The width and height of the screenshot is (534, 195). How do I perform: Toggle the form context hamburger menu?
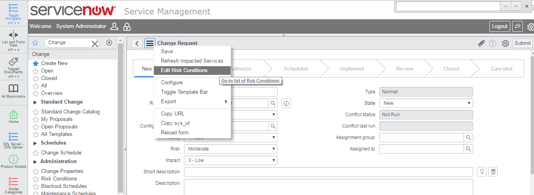150,43
